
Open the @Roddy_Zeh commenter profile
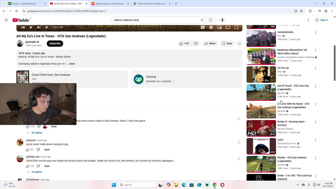click(20, 159)
